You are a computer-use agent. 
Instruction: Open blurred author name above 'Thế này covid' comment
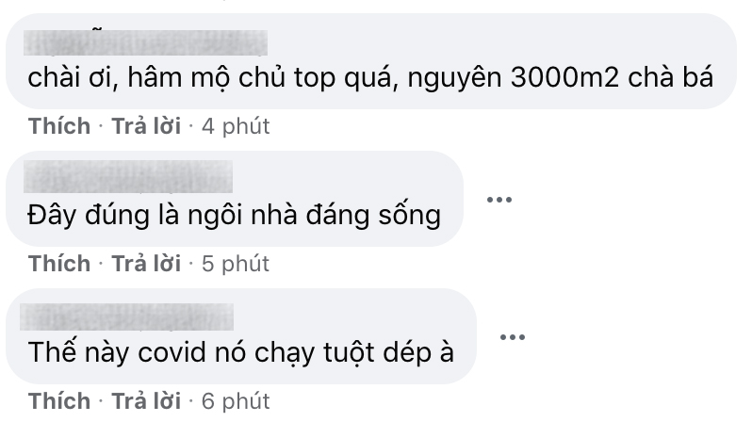(126, 316)
